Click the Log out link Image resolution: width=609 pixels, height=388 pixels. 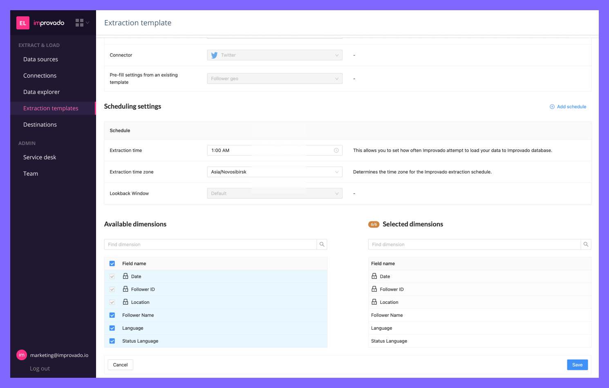tap(40, 368)
